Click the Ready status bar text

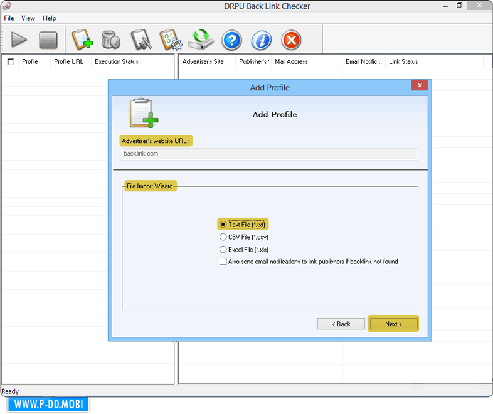point(10,391)
